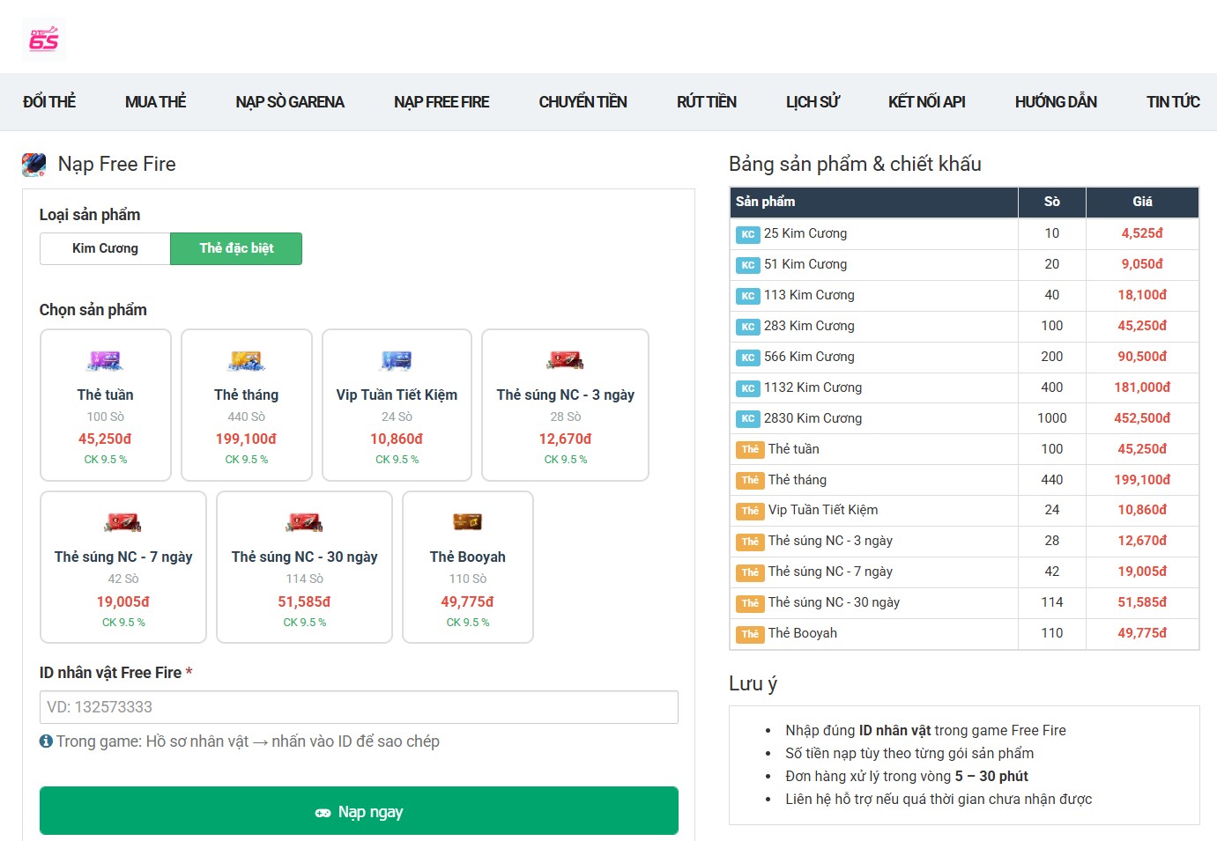Go to Nạp sò Garena page
1217x841 pixels.
[290, 102]
